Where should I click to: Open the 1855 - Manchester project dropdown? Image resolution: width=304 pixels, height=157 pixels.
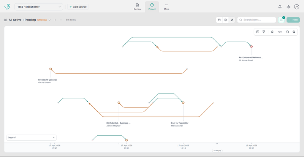(x=39, y=7)
